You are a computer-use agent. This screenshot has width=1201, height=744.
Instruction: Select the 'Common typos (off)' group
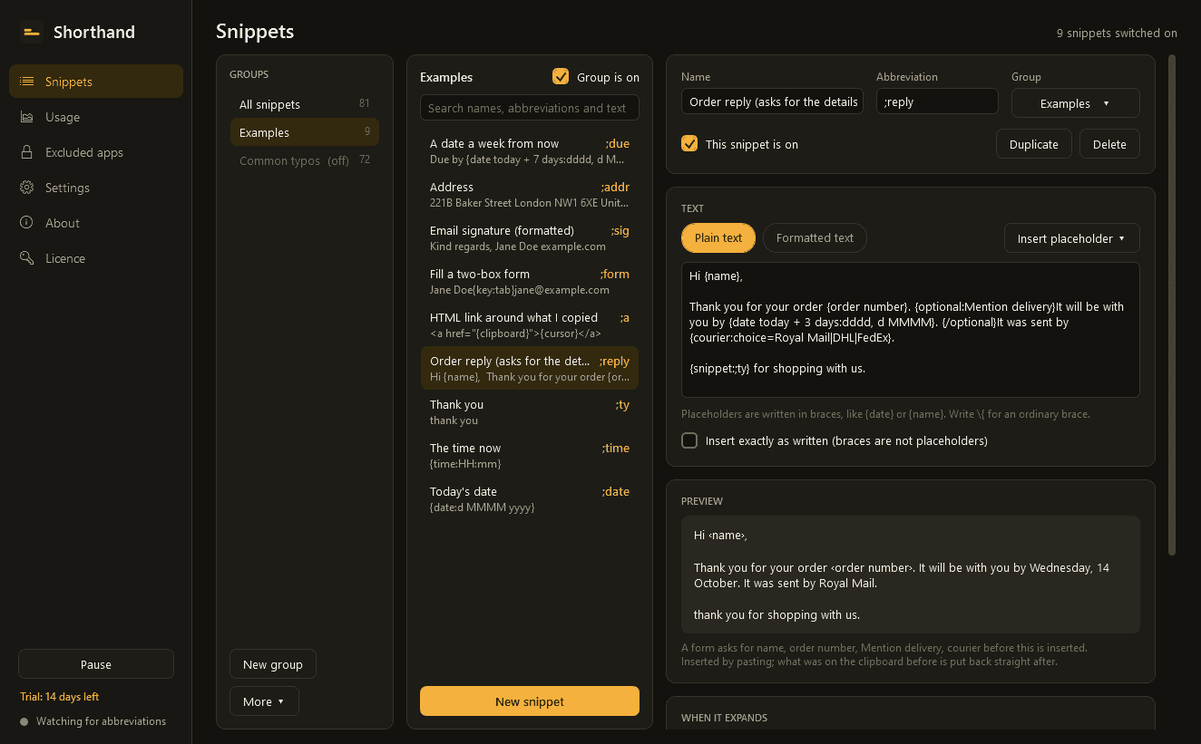pyautogui.click(x=305, y=160)
